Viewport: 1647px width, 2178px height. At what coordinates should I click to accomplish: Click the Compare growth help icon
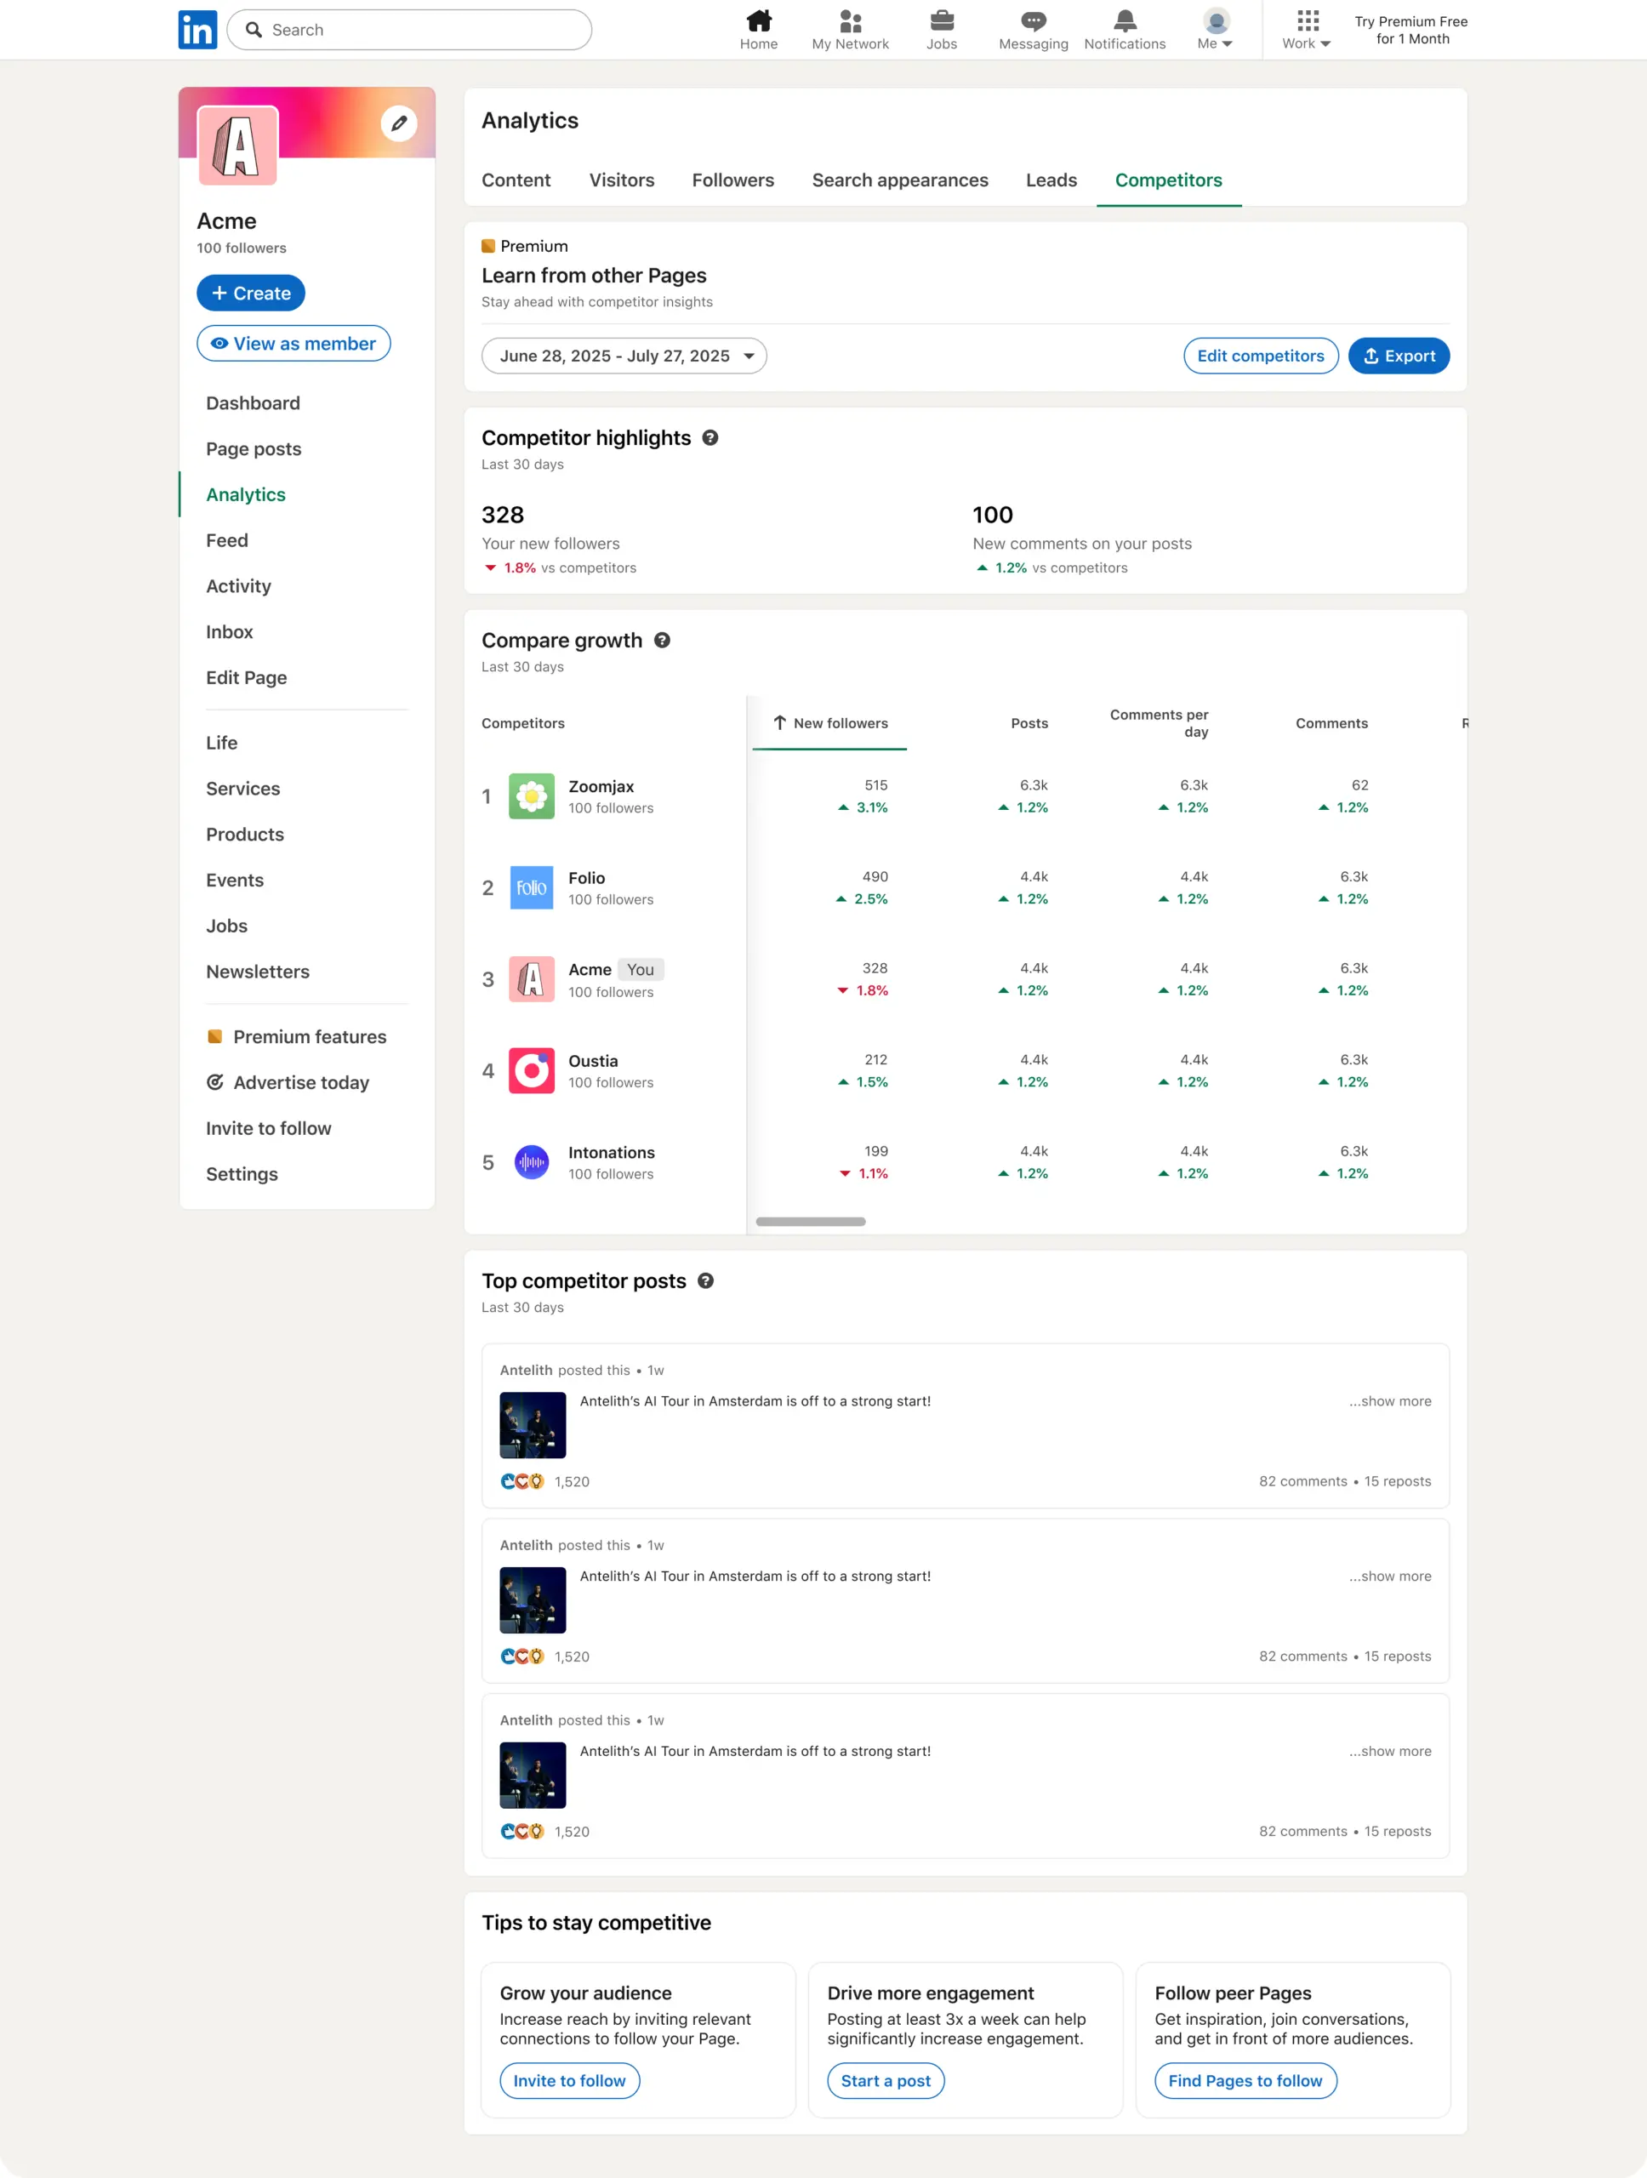(663, 640)
